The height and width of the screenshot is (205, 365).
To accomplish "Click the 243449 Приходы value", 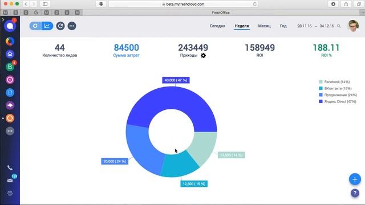I will (193, 48).
